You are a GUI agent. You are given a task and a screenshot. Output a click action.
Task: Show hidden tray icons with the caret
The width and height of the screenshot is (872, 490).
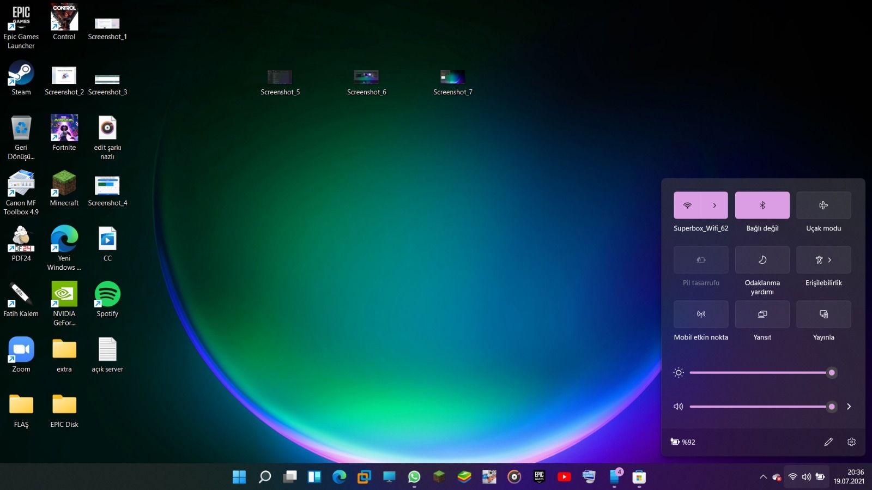click(x=763, y=477)
